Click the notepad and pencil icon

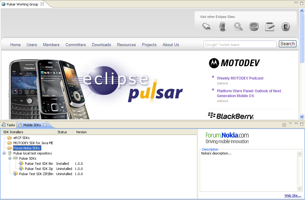pyautogui.click(x=270, y=27)
